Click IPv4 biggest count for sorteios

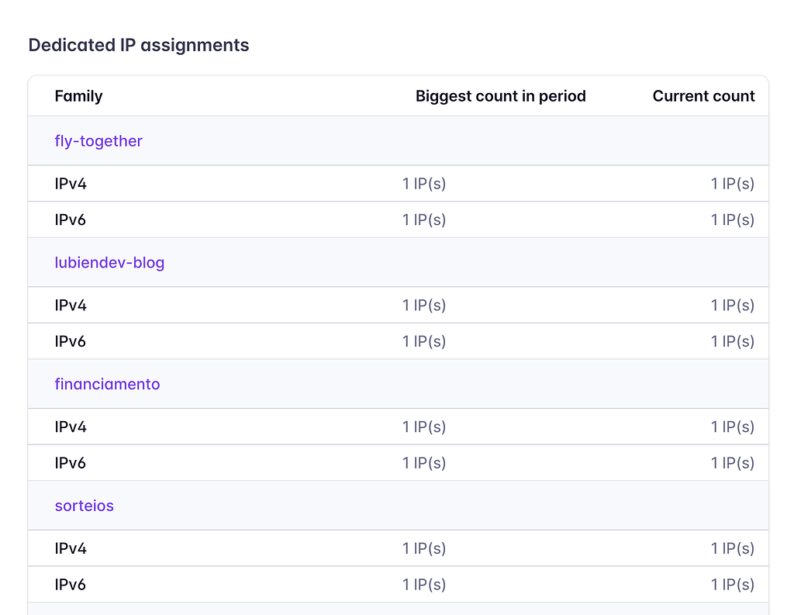(x=424, y=549)
